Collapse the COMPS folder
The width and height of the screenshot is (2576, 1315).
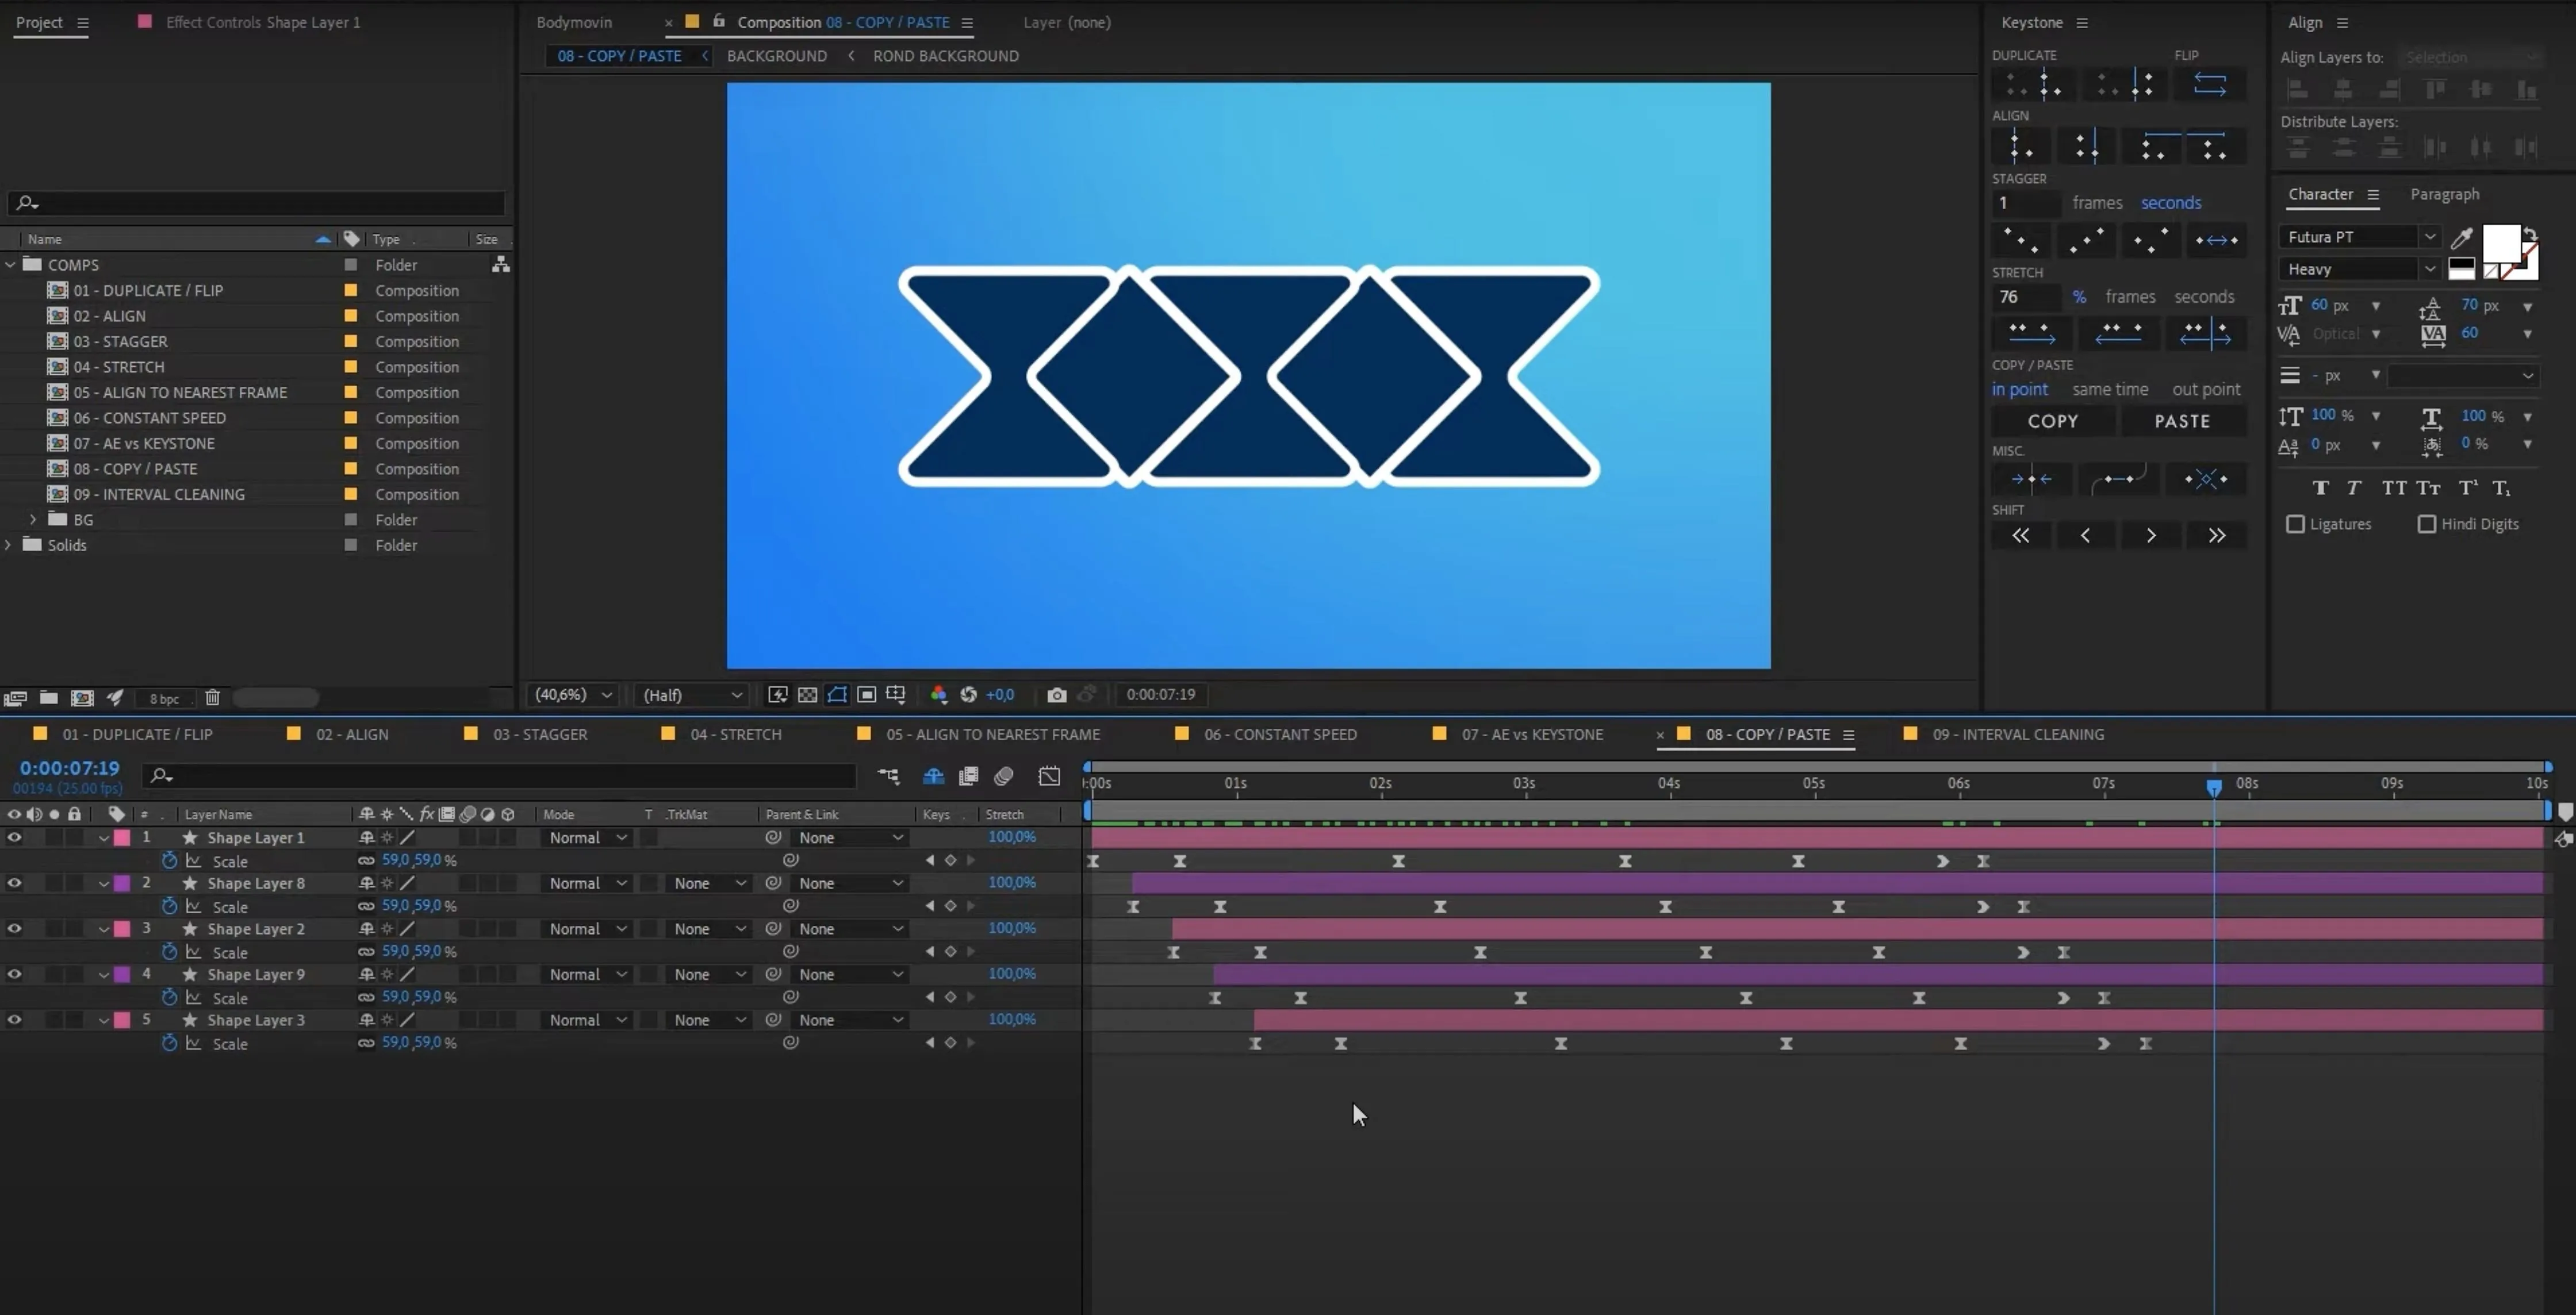[x=10, y=265]
